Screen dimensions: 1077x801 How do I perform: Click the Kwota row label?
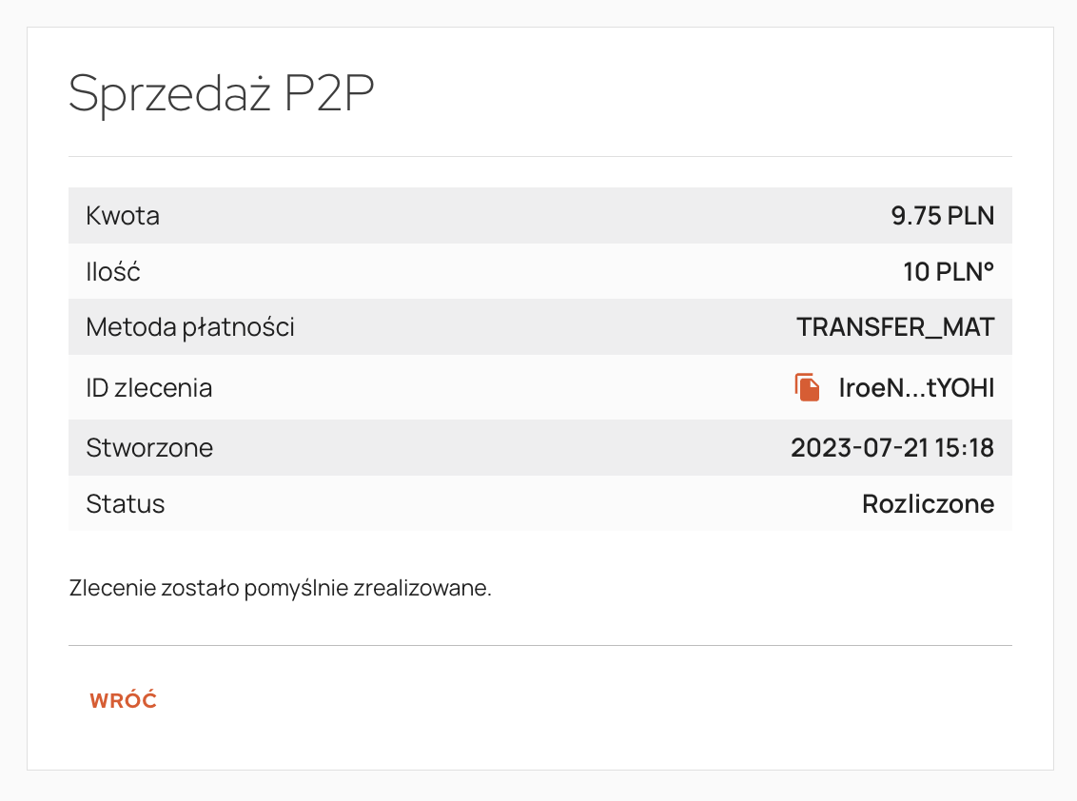pyautogui.click(x=123, y=216)
